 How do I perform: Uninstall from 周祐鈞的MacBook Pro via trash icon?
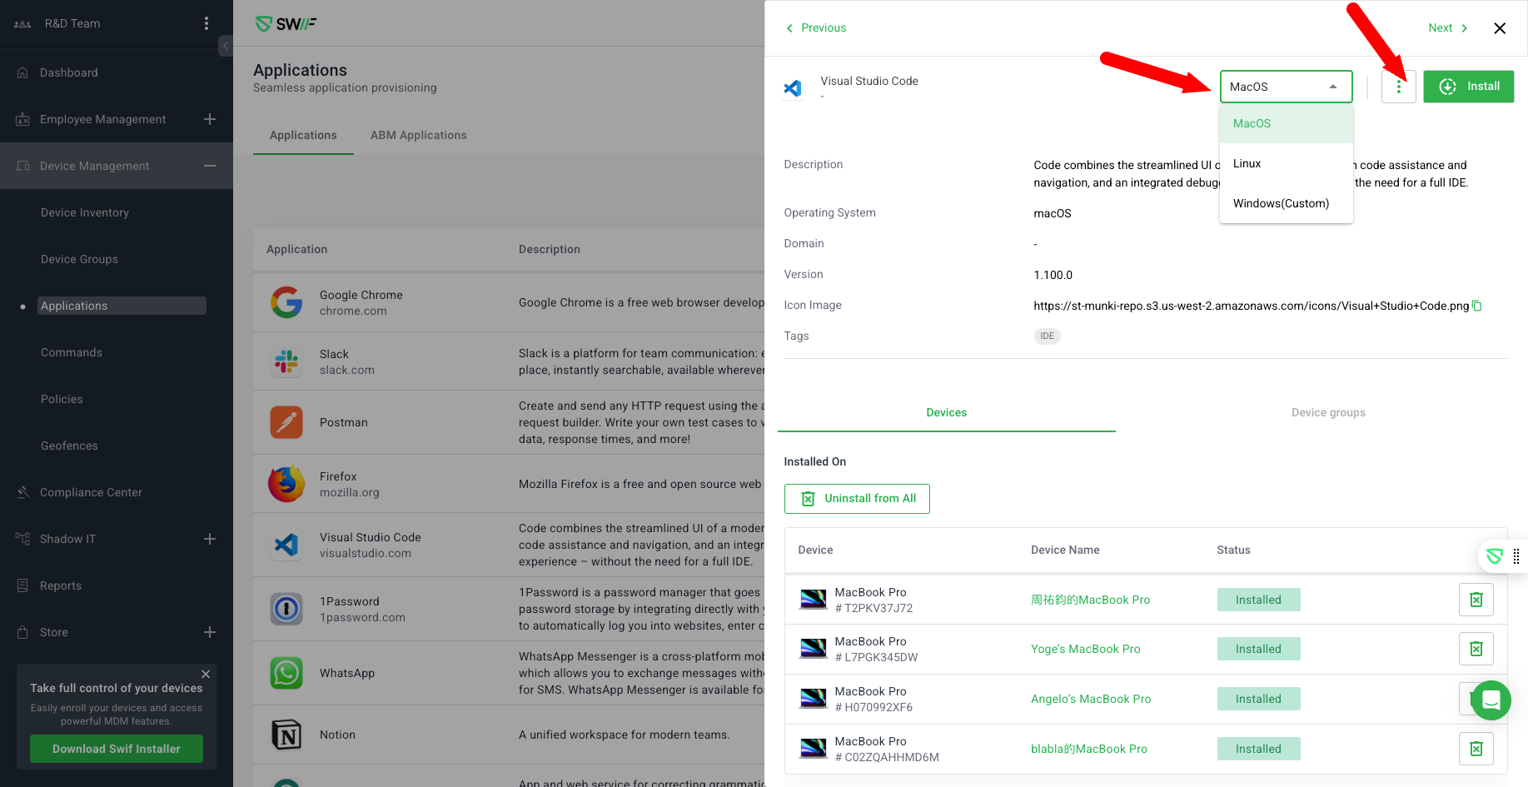pyautogui.click(x=1476, y=600)
